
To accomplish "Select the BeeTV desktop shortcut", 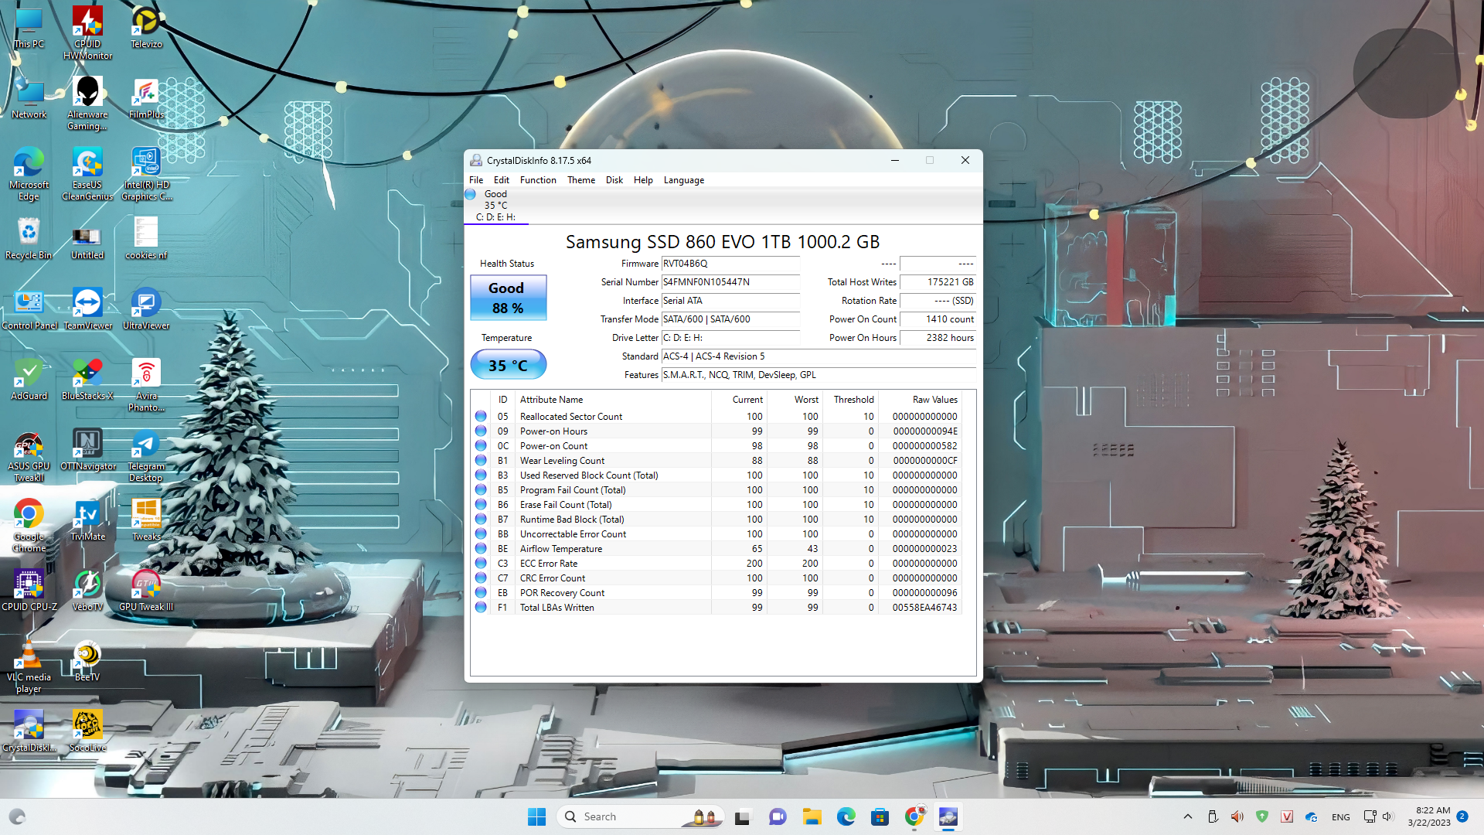I will pos(87,660).
